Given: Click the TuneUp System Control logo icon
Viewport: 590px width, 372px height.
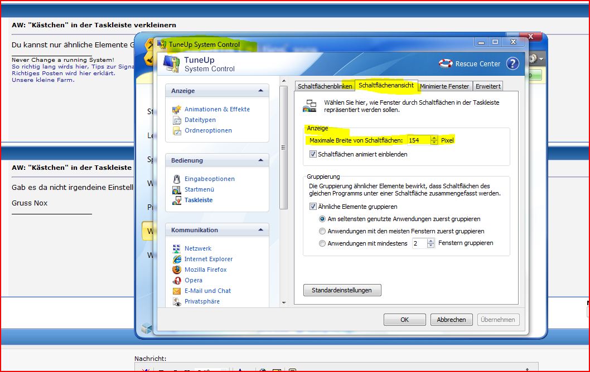Looking at the screenshot, I should coord(172,63).
